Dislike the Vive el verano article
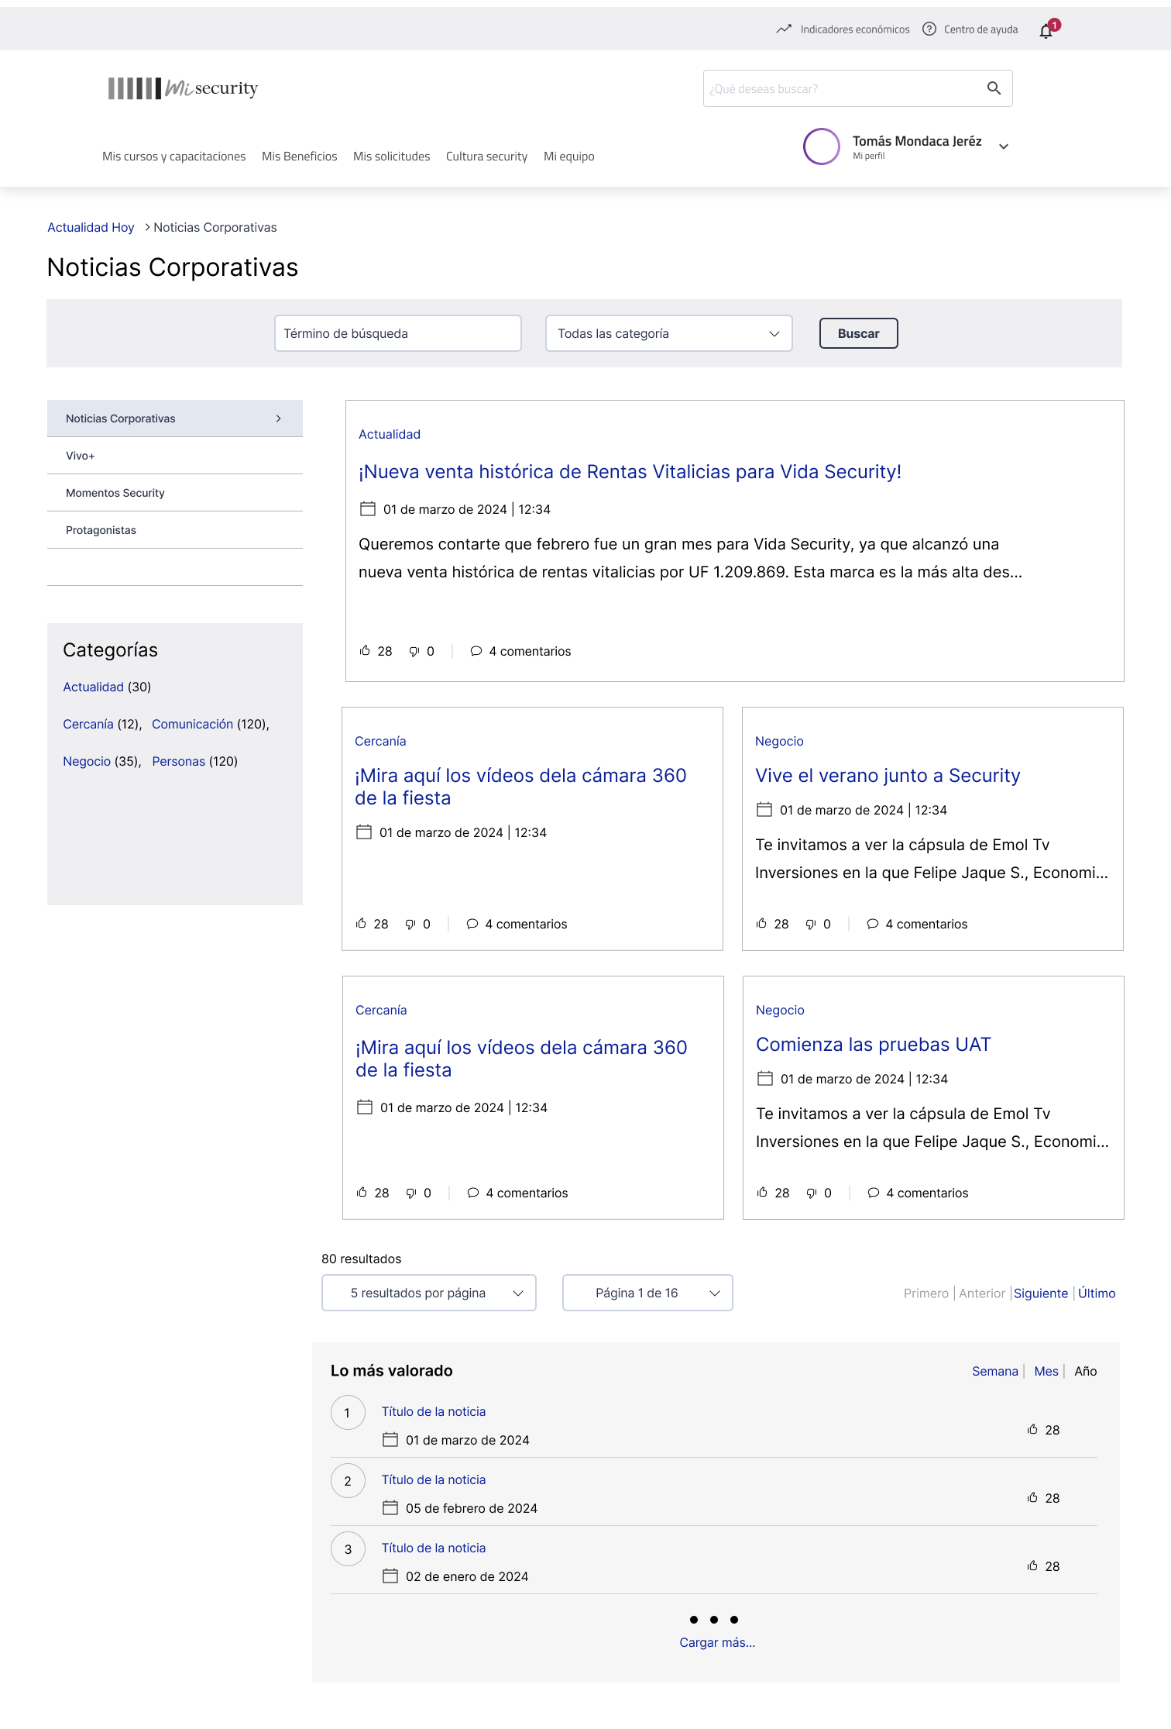This screenshot has width=1171, height=1729. pos(811,924)
